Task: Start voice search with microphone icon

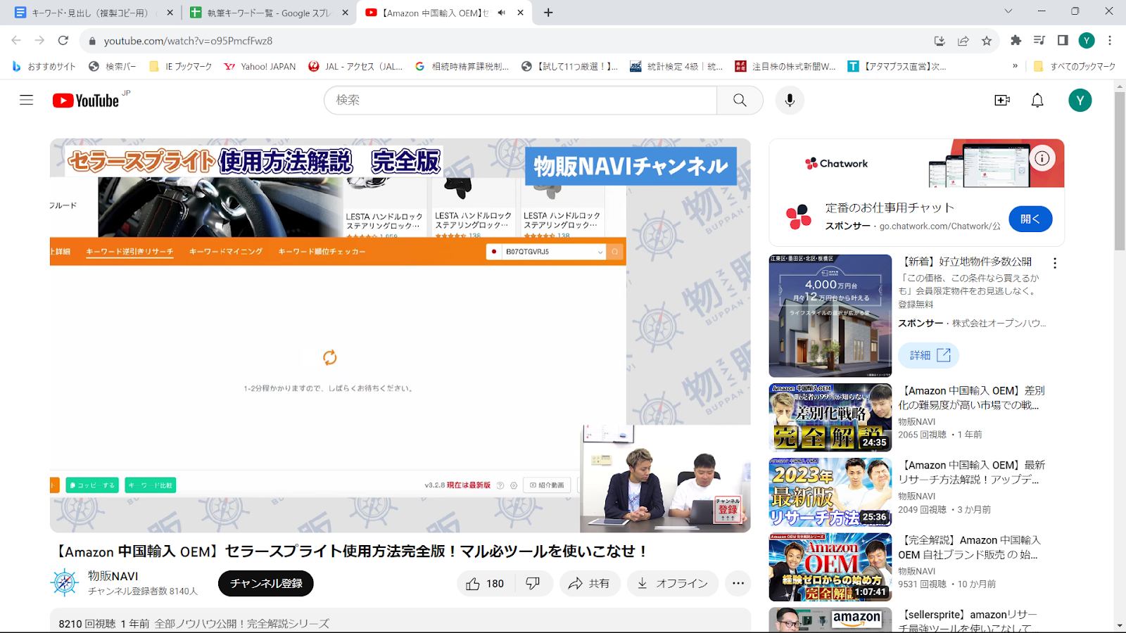Action: [x=790, y=100]
